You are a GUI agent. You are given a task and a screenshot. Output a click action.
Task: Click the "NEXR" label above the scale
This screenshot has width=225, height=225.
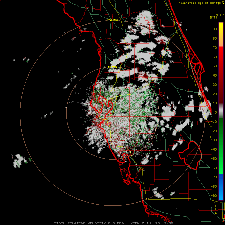220,15
